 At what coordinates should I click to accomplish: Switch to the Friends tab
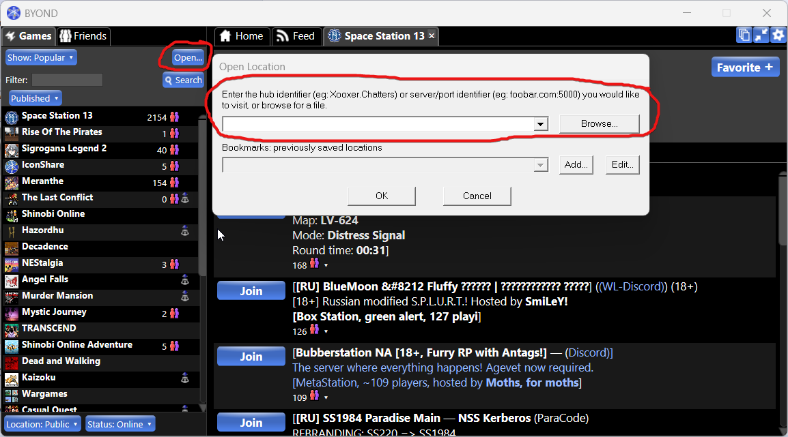[x=83, y=36]
